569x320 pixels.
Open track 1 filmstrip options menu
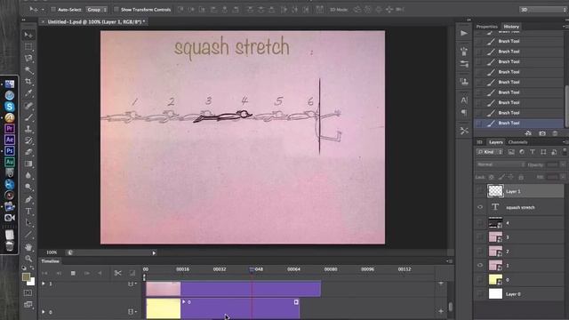[132, 284]
